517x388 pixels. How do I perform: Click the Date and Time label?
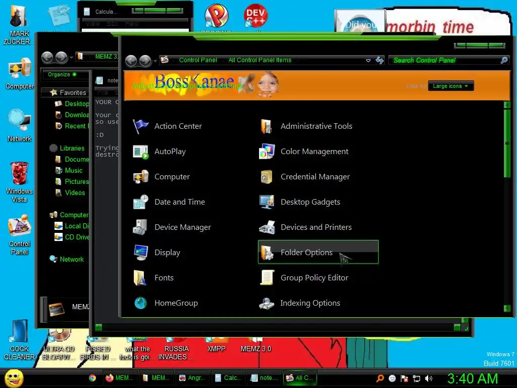point(180,202)
